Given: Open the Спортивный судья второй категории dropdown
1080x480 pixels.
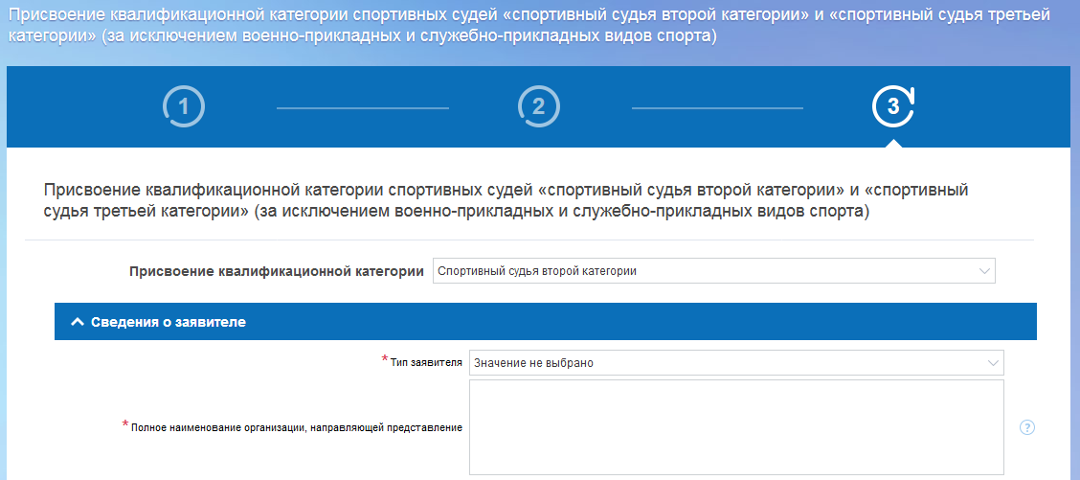Looking at the screenshot, I should (x=713, y=271).
